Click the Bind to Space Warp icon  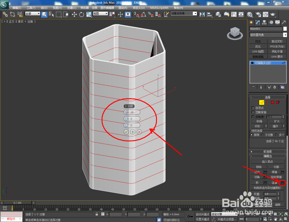click(x=20, y=14)
